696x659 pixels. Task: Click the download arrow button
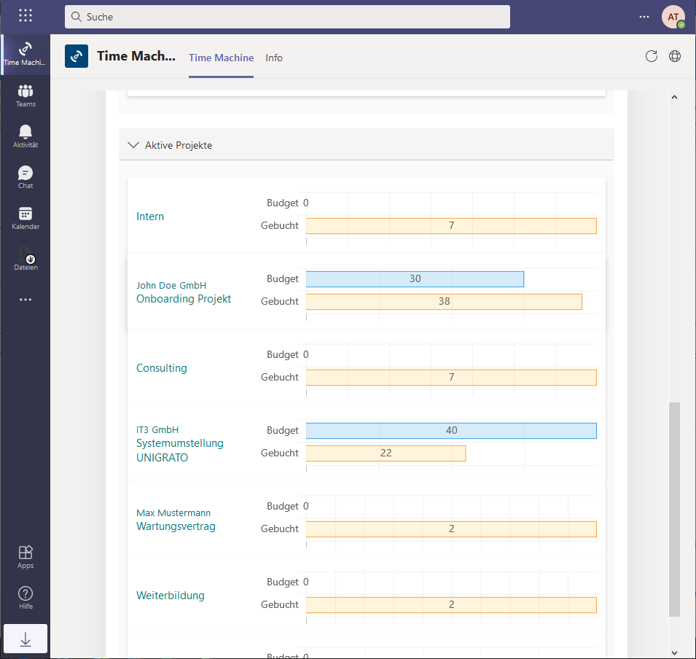pos(26,639)
